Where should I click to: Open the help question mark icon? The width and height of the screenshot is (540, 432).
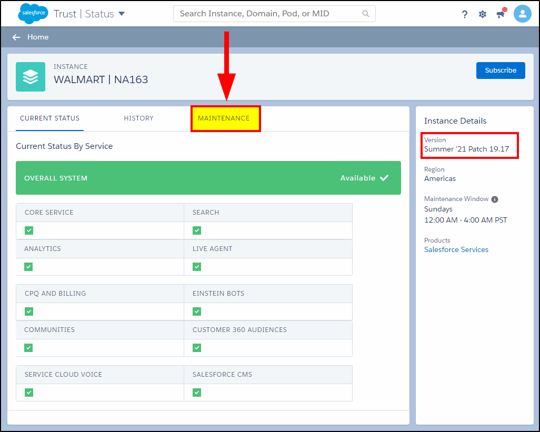click(x=465, y=14)
